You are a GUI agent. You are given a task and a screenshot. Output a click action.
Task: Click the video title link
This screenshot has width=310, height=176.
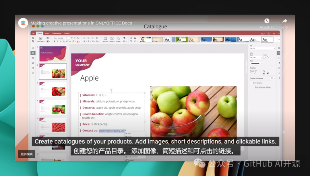coord(81,23)
